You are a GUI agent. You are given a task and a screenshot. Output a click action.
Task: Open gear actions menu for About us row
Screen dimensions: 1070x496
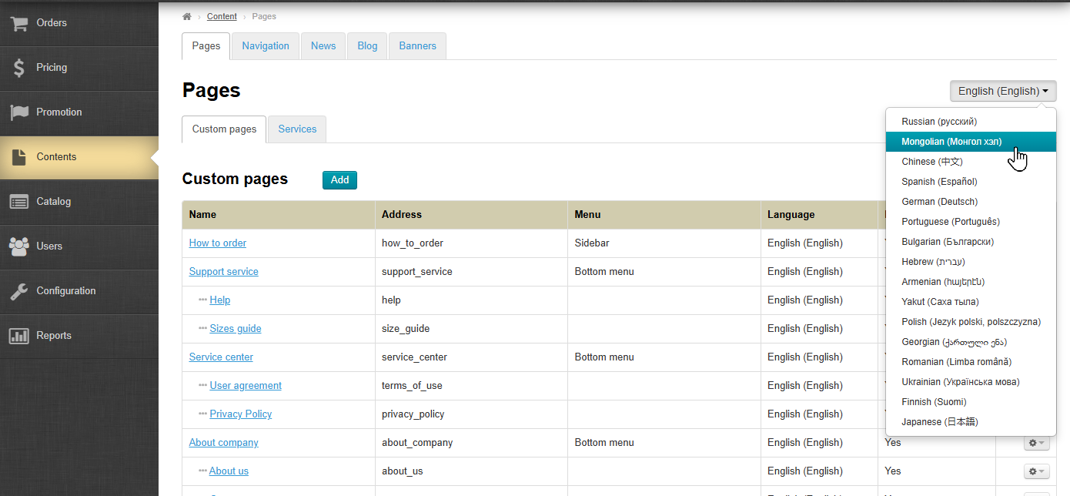tap(1036, 471)
